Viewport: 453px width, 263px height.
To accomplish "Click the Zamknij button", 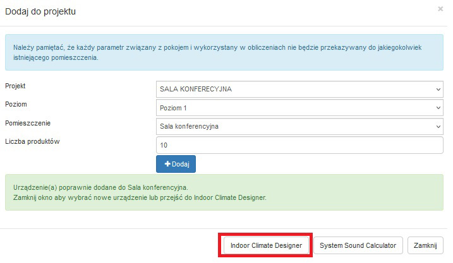I will click(425, 245).
